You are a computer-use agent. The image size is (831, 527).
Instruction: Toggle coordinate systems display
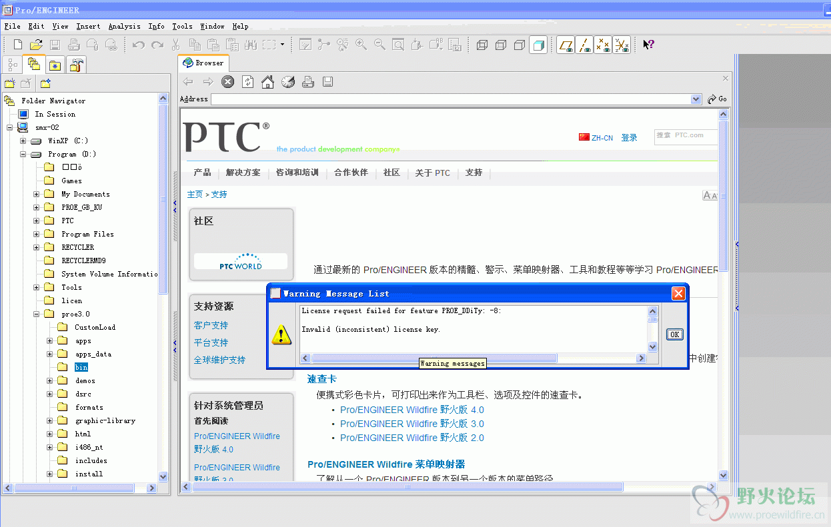coord(622,45)
